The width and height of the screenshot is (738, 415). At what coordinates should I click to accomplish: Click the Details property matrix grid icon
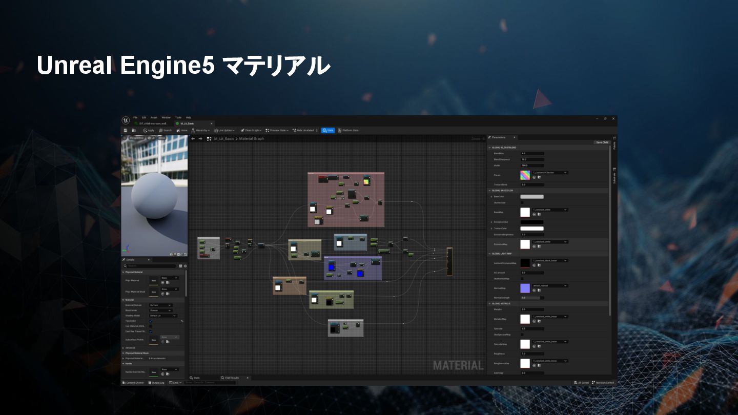pyautogui.click(x=180, y=266)
